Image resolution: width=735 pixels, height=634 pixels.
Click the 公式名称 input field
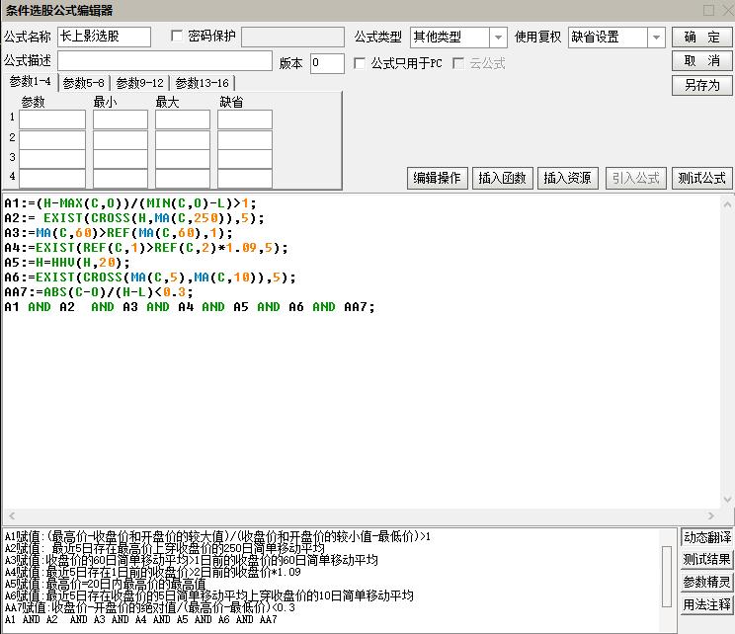click(104, 38)
